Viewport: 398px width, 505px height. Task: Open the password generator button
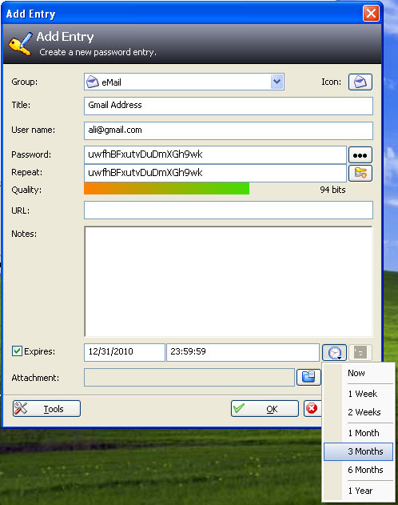pos(360,174)
